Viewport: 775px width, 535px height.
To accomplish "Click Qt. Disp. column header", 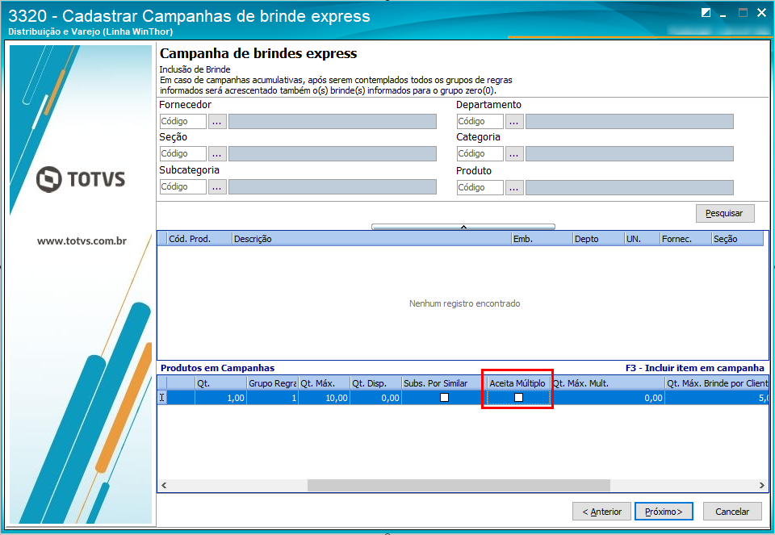I will pyautogui.click(x=375, y=383).
